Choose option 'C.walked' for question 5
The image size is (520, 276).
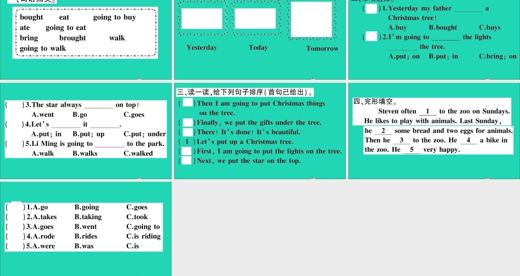point(138,154)
